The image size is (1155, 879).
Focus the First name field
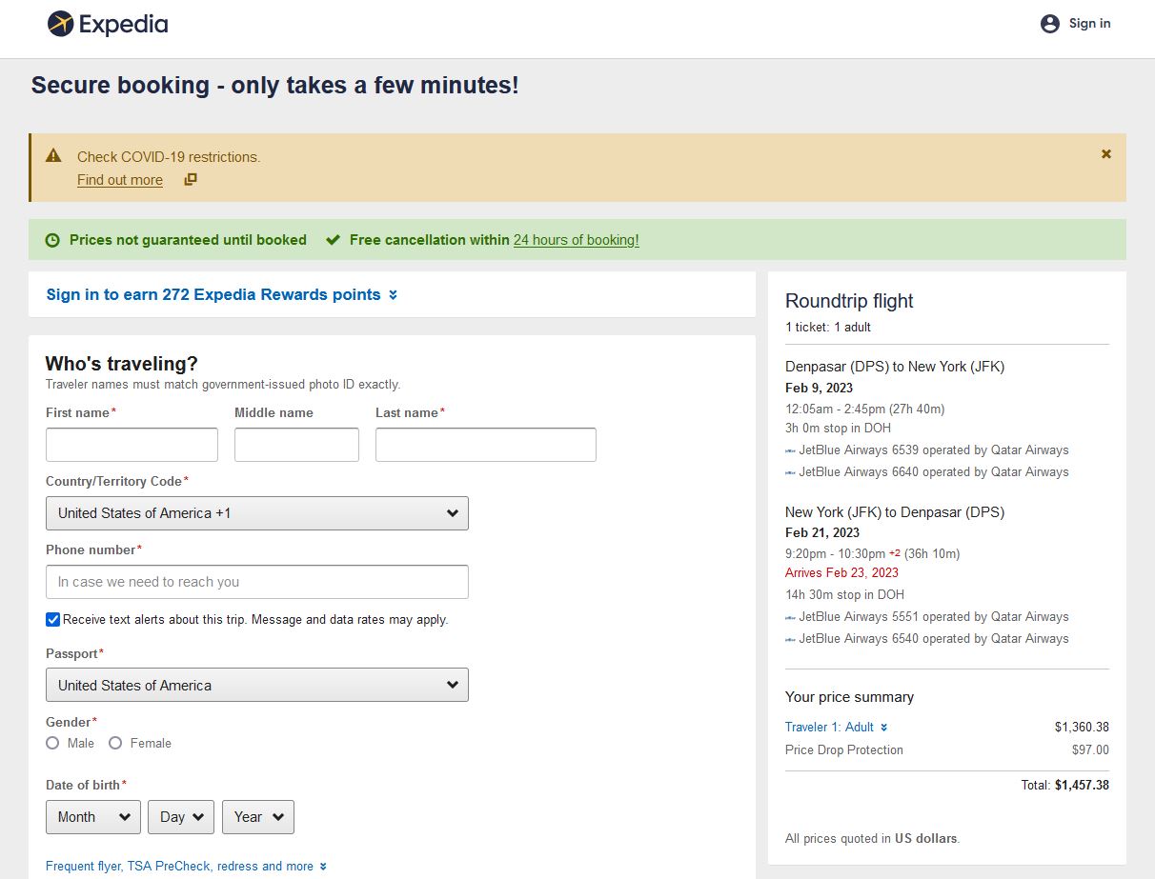tap(132, 445)
